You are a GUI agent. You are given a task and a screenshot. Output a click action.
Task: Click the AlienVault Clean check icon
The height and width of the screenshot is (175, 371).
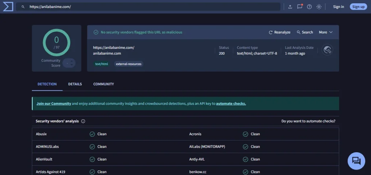pyautogui.click(x=92, y=159)
